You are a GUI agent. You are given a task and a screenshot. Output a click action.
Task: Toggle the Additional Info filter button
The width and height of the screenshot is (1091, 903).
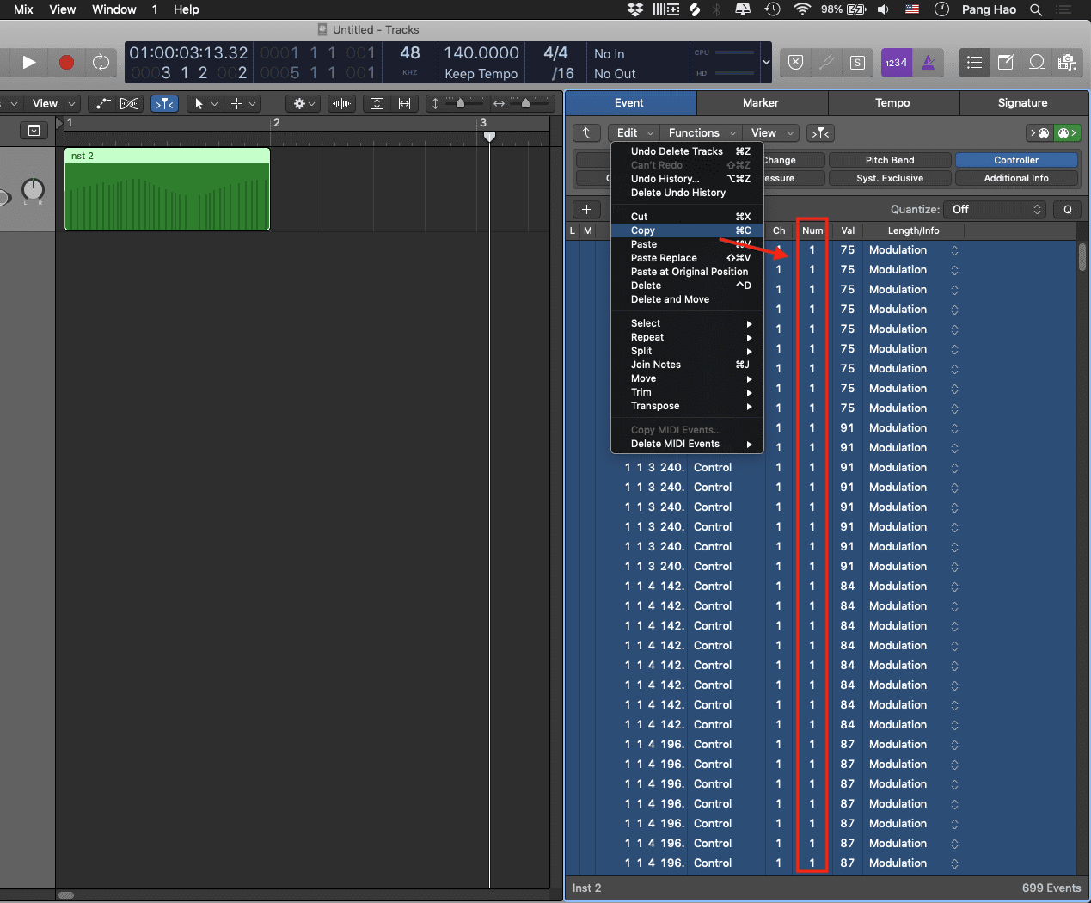tap(1016, 178)
